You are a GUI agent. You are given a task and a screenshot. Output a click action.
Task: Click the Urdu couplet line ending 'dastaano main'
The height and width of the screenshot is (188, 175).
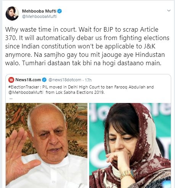pos(83,63)
